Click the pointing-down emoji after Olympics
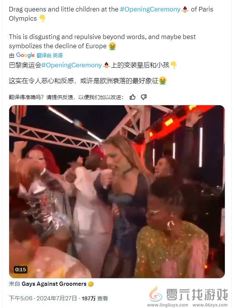Image resolution: width=234 pixels, height=308 pixels. click(42, 19)
